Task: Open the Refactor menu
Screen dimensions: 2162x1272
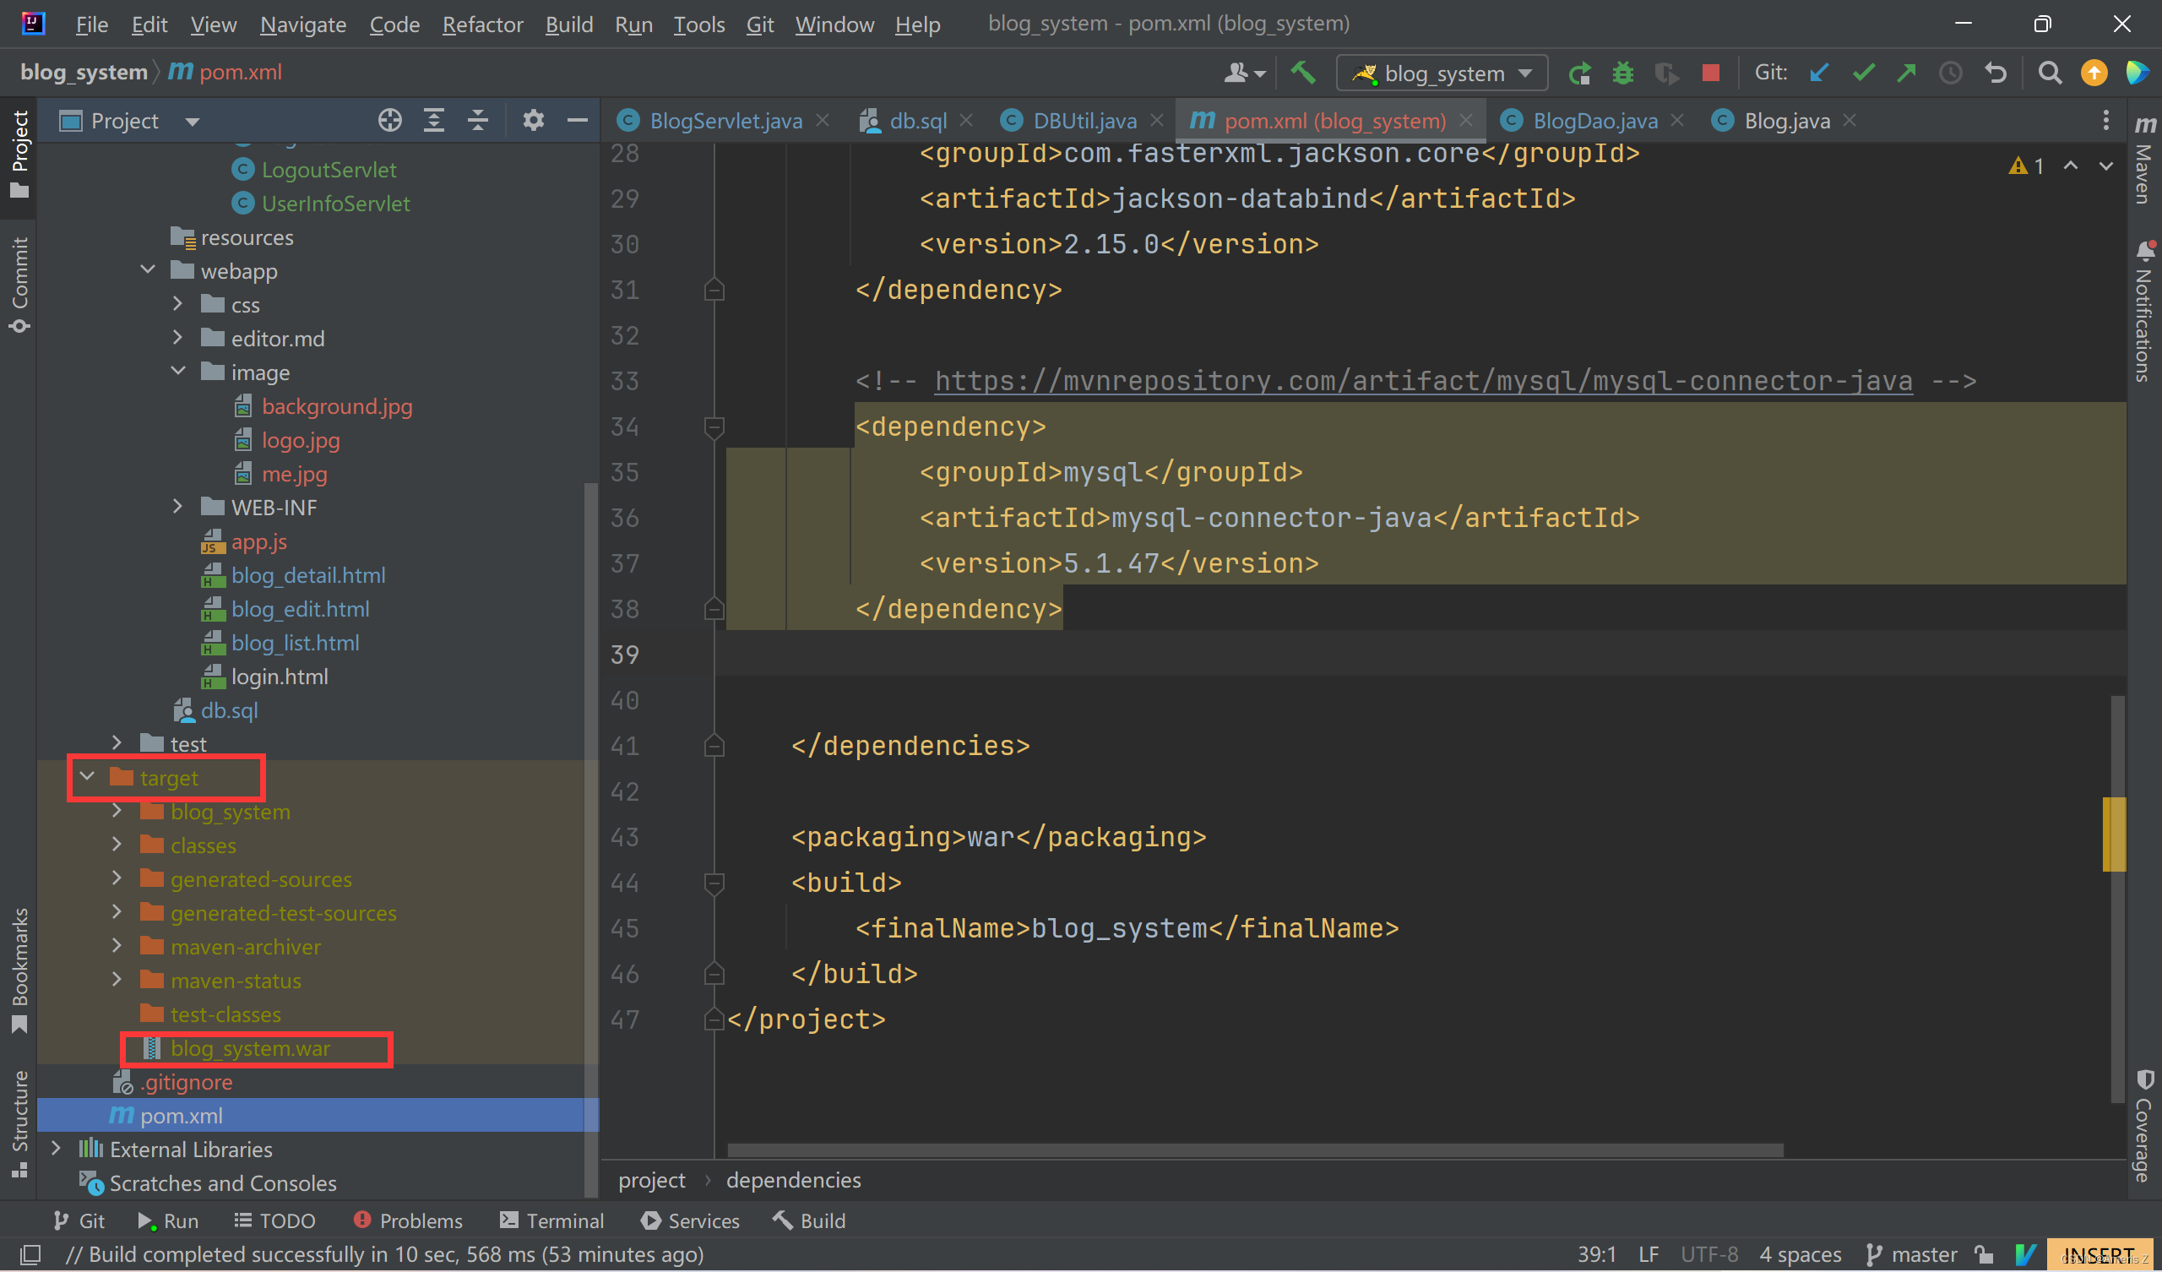Action: coord(482,24)
